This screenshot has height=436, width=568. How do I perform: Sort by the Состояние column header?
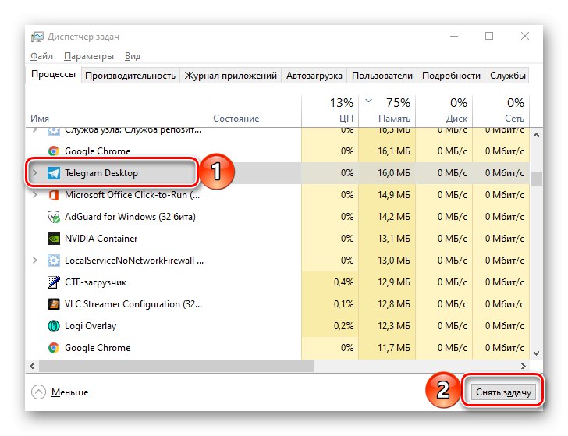(x=254, y=111)
